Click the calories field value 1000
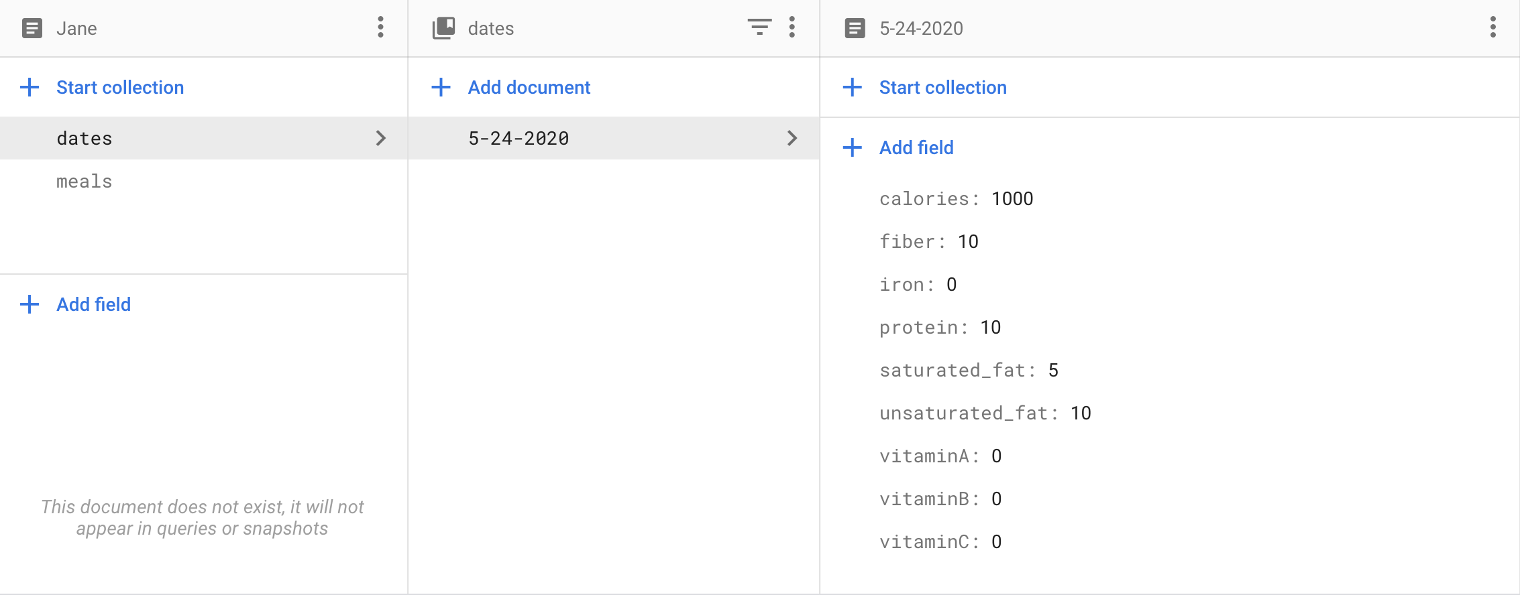 pyautogui.click(x=1012, y=199)
